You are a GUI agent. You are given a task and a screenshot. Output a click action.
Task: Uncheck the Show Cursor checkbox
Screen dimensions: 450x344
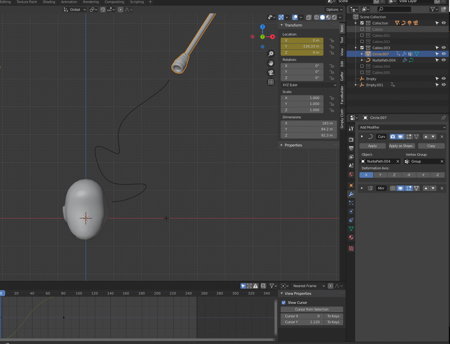point(284,303)
